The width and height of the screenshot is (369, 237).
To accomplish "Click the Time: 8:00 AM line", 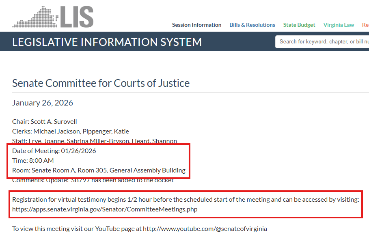I will point(33,160).
